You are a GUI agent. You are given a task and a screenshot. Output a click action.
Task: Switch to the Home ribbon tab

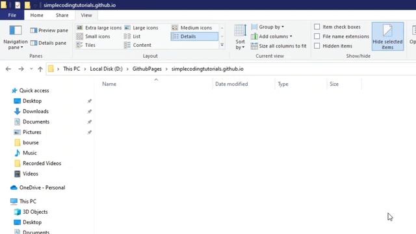click(x=36, y=15)
